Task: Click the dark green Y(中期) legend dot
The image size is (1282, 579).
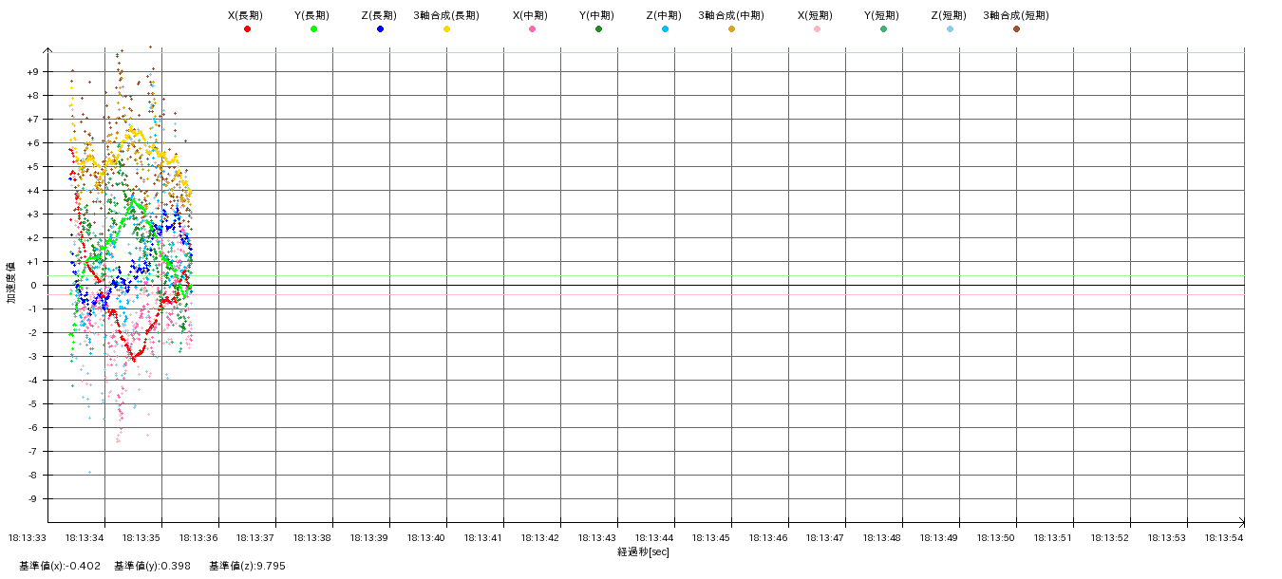Action: (598, 29)
